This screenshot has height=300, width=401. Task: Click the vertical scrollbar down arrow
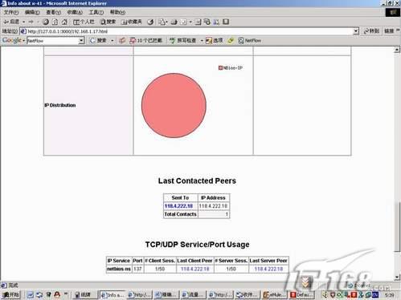[397, 278]
